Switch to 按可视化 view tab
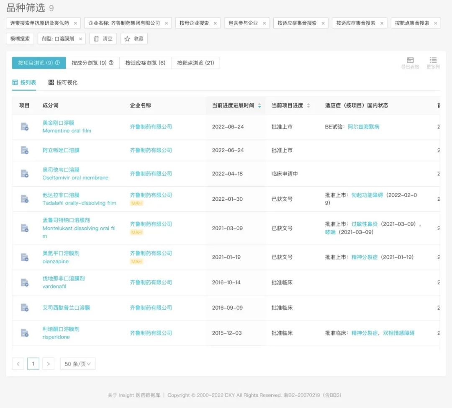Image resolution: width=452 pixels, height=408 pixels. pos(63,83)
